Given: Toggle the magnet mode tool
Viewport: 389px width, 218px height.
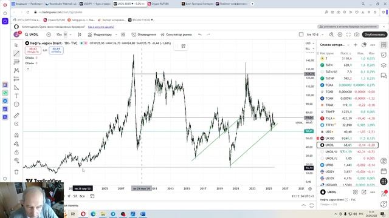Looking at the screenshot, I should click(x=16, y=135).
